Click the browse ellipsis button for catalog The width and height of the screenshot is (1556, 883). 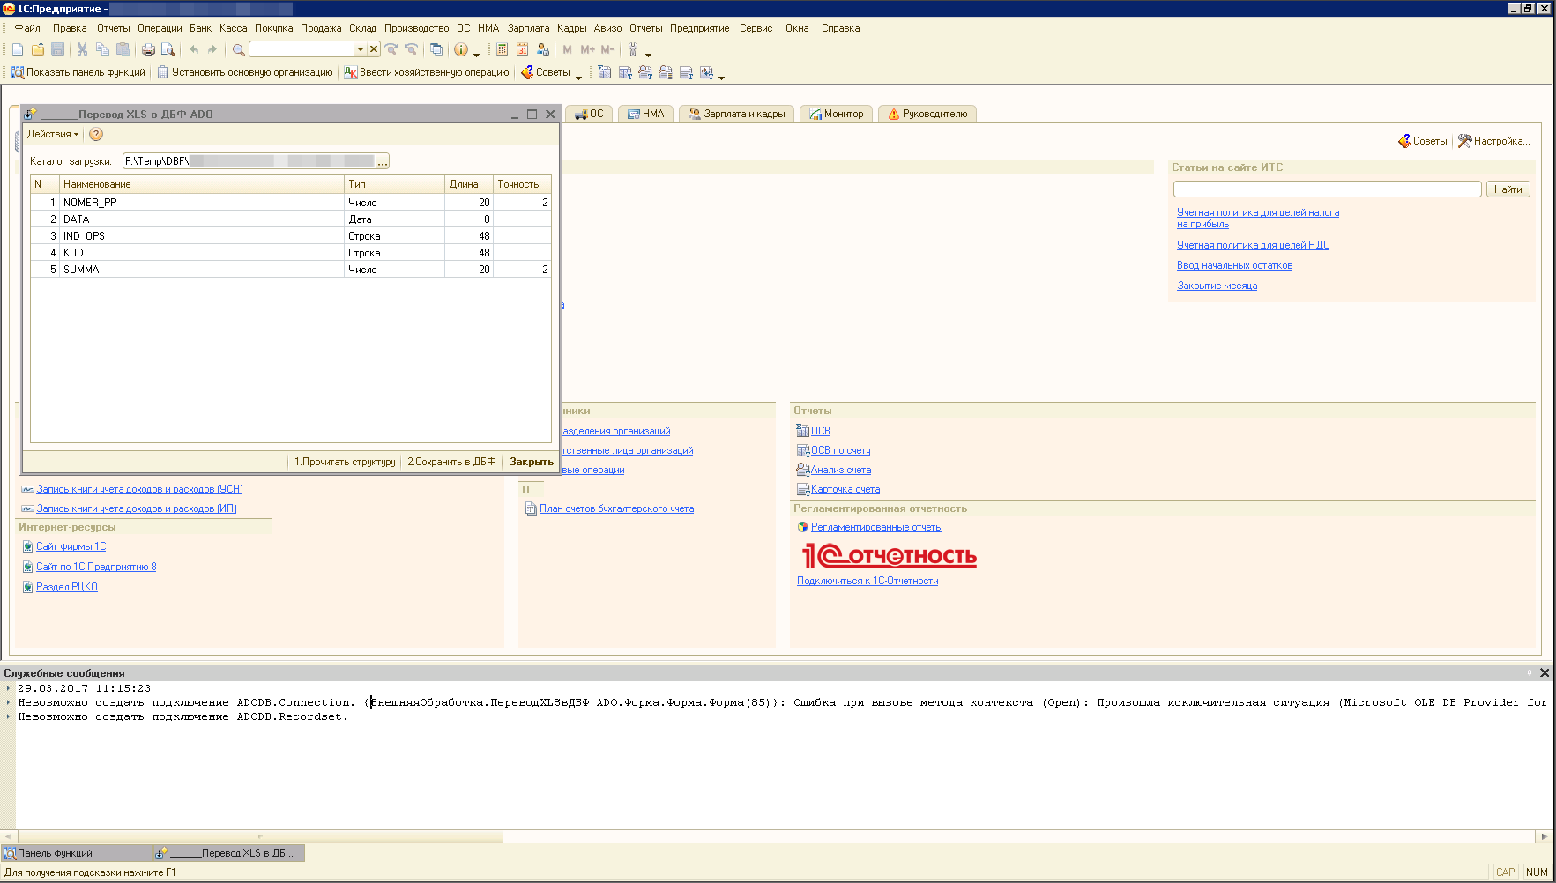click(383, 161)
